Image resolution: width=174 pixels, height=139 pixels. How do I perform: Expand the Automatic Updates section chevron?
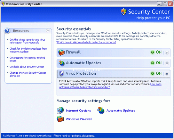point(167,63)
